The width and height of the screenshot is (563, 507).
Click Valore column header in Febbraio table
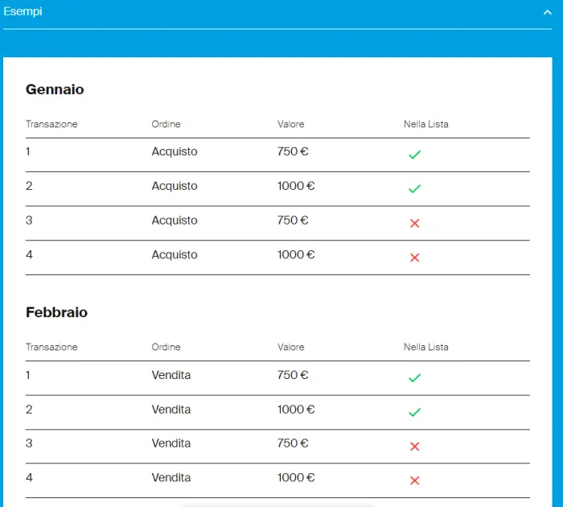(x=290, y=347)
